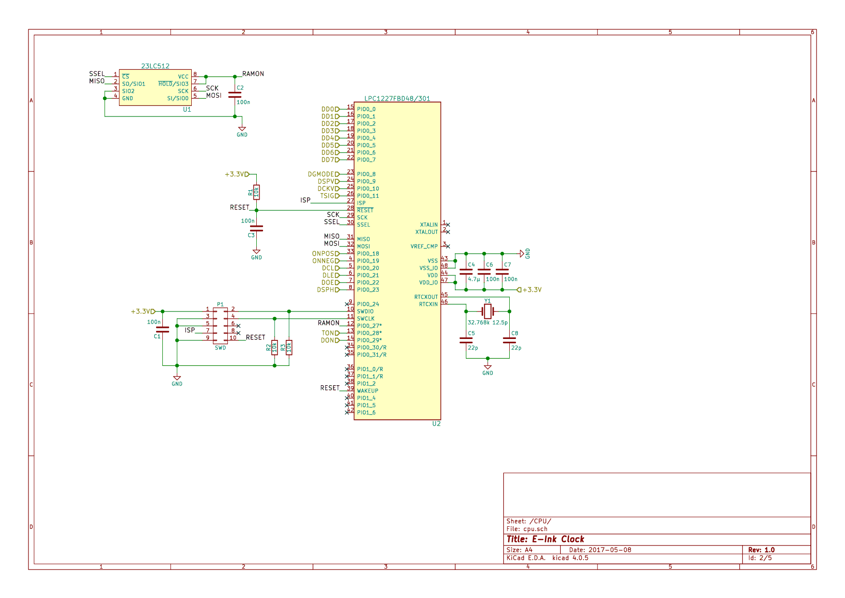Click the DLE hierarchical label
This screenshot has height=598, width=845.
[x=331, y=275]
